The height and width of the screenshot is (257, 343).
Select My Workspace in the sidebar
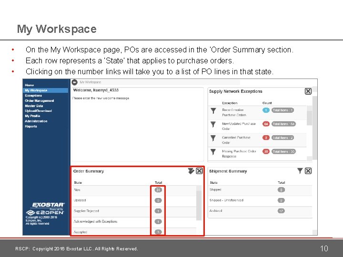click(46, 90)
